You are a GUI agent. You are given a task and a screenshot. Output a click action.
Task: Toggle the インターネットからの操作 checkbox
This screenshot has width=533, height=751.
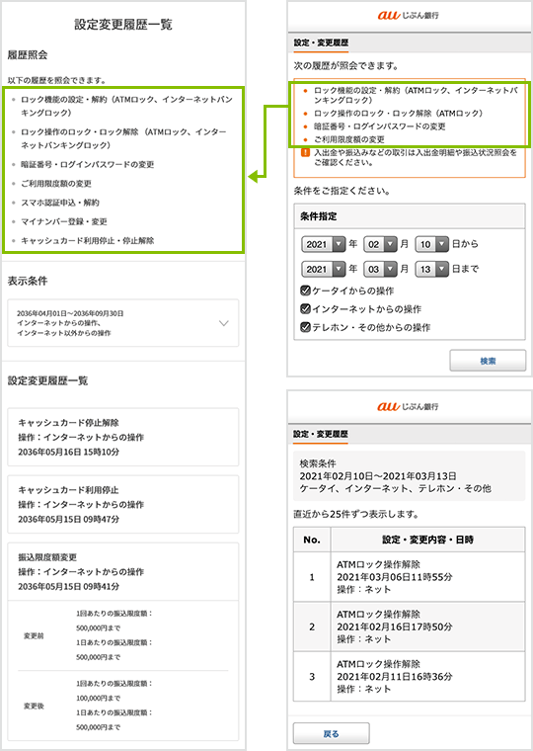(305, 308)
